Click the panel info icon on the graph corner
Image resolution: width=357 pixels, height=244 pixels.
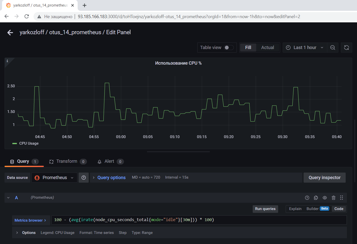[x=7, y=61]
